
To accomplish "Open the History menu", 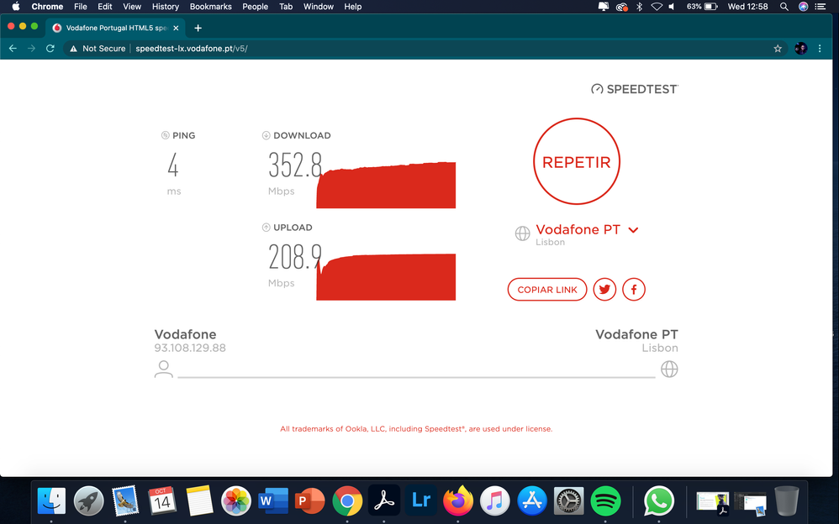I will (165, 7).
